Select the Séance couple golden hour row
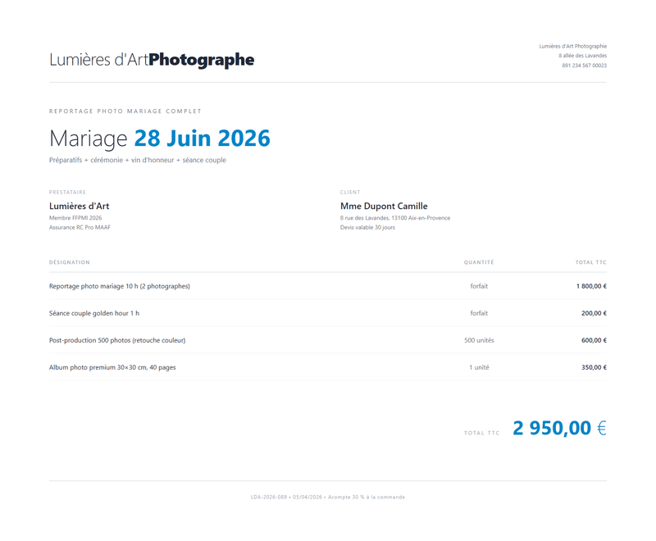This screenshot has width=656, height=541. [x=328, y=313]
